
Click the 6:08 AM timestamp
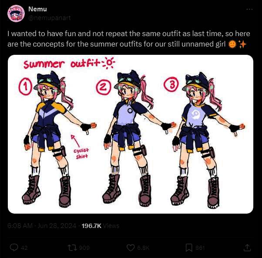(20, 226)
